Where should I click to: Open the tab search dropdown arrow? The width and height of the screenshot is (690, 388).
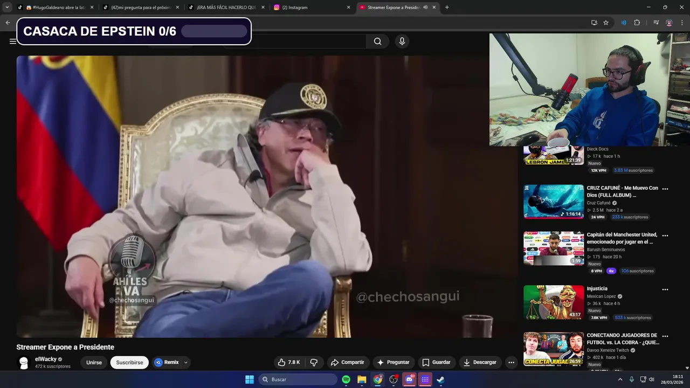7,8
